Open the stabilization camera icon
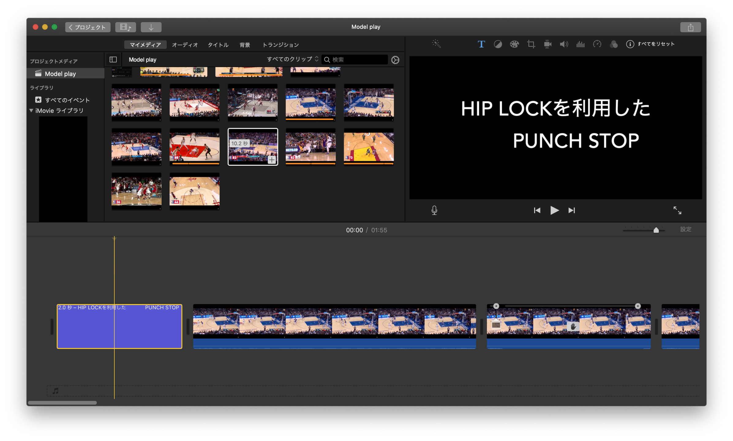The height and width of the screenshot is (441, 733). 547,44
